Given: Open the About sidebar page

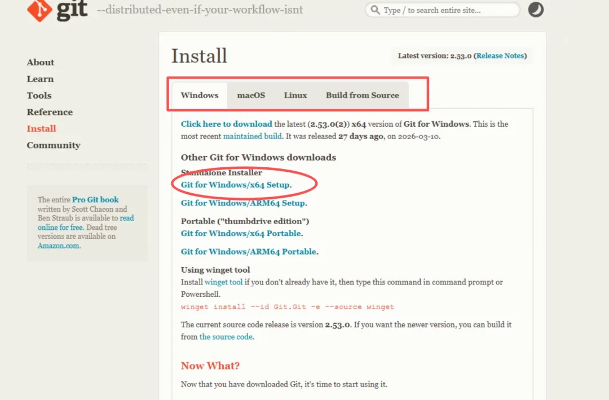Looking at the screenshot, I should tap(41, 63).
